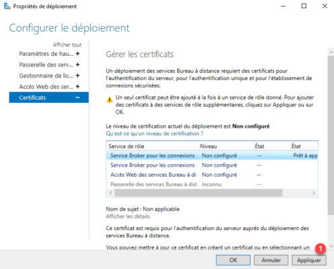The image size is (334, 269).
Task: Click Non configuré in Accès Web row
Action: [x=219, y=175]
